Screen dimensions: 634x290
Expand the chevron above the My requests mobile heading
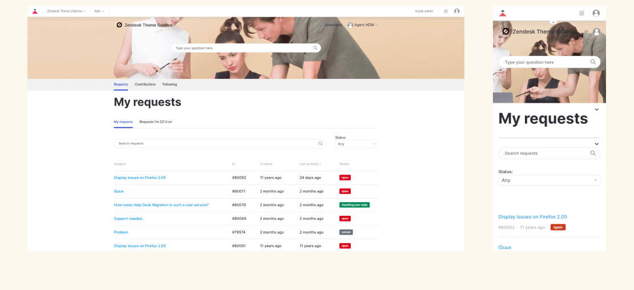[x=596, y=109]
